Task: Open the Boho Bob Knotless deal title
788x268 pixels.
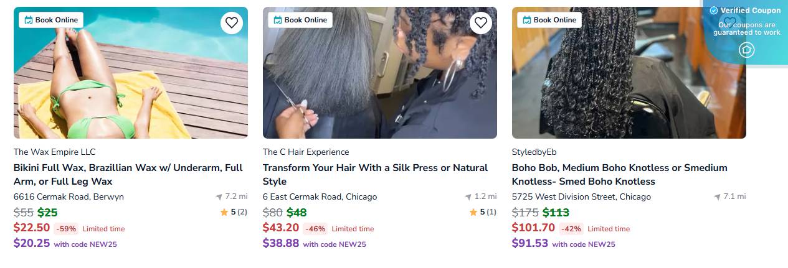Action: pyautogui.click(x=620, y=175)
